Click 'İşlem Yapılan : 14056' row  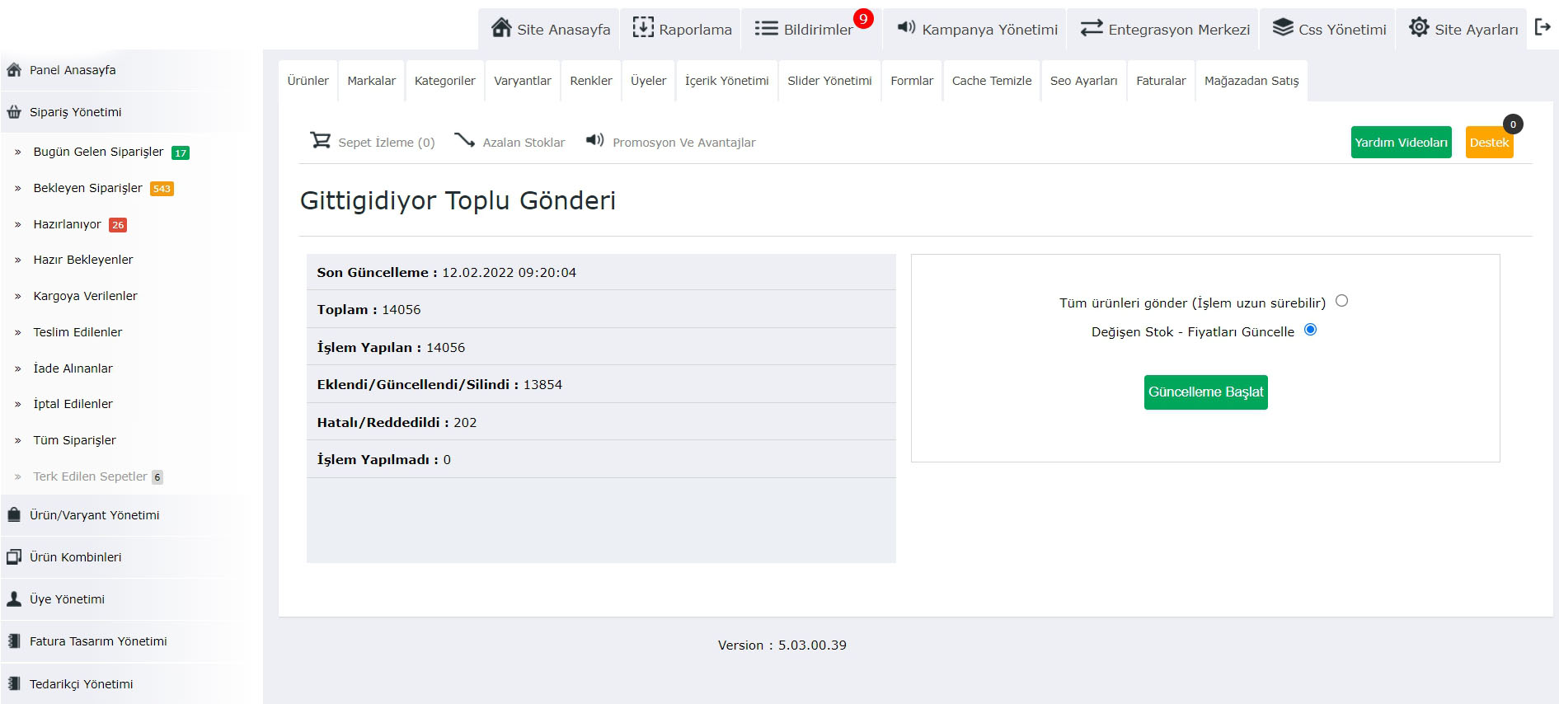click(601, 347)
